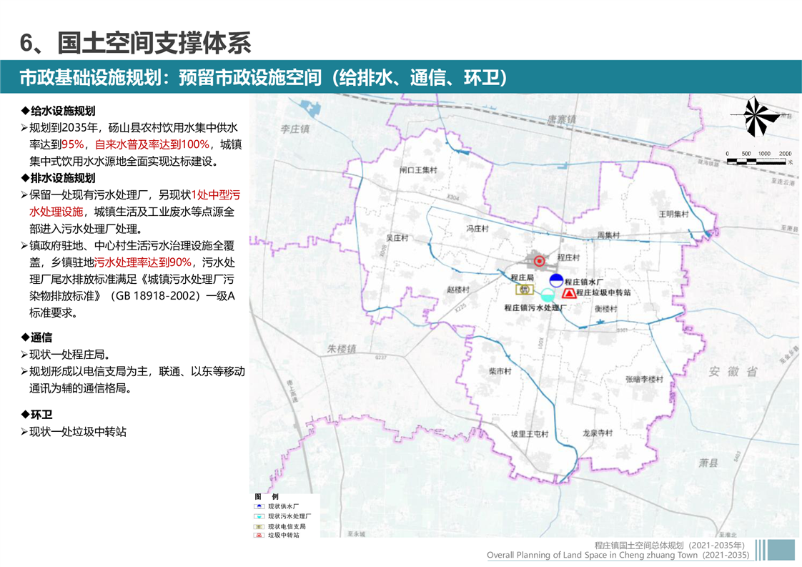Click the 现状供水厂 legend icon

[259, 506]
